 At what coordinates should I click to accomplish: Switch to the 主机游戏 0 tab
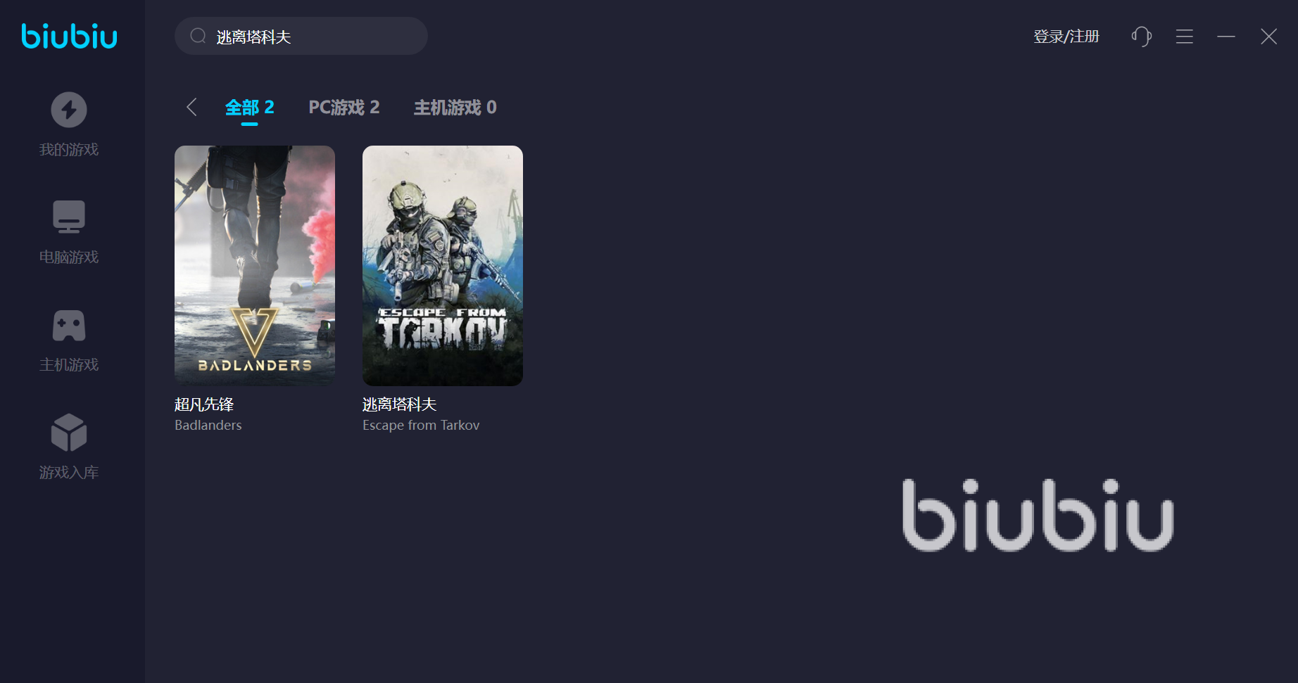(455, 108)
